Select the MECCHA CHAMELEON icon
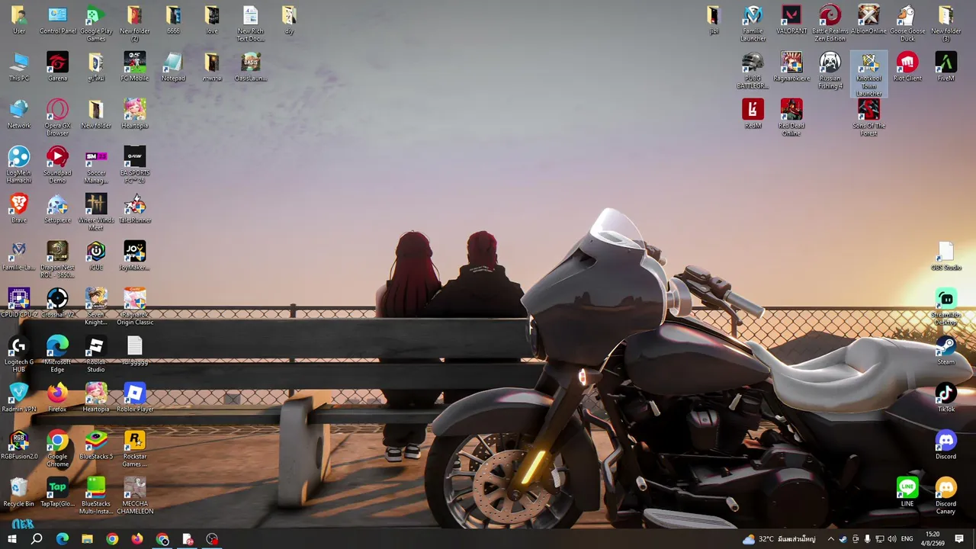Screen dimensions: 976x549 click(x=134, y=495)
